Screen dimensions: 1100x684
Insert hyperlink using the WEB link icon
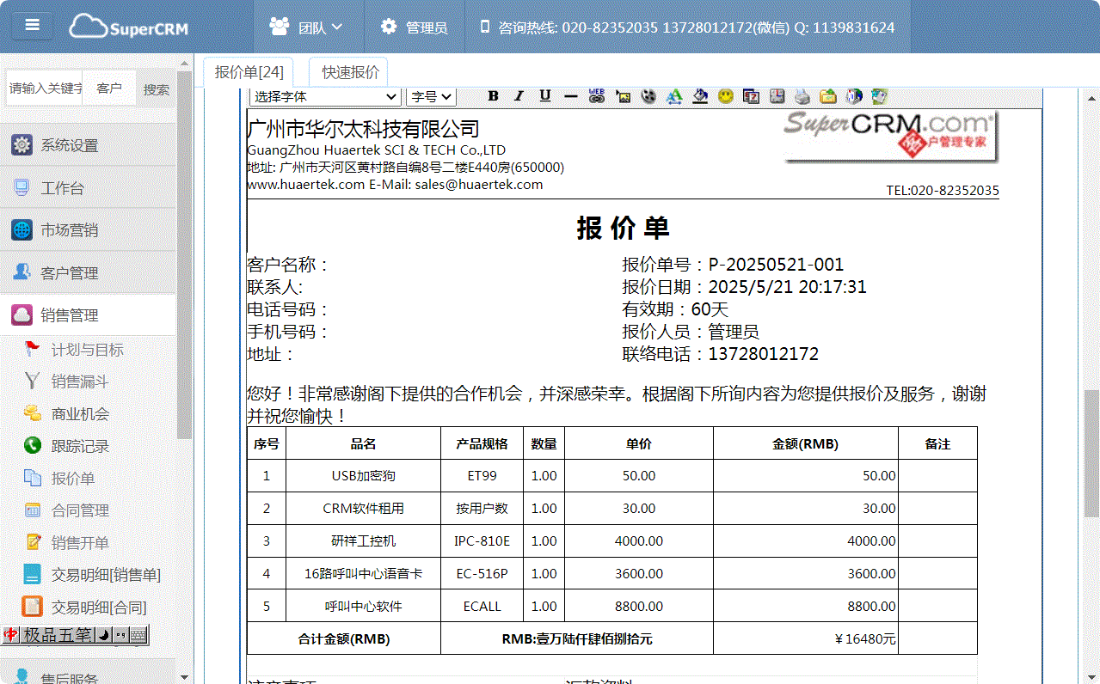[x=597, y=96]
